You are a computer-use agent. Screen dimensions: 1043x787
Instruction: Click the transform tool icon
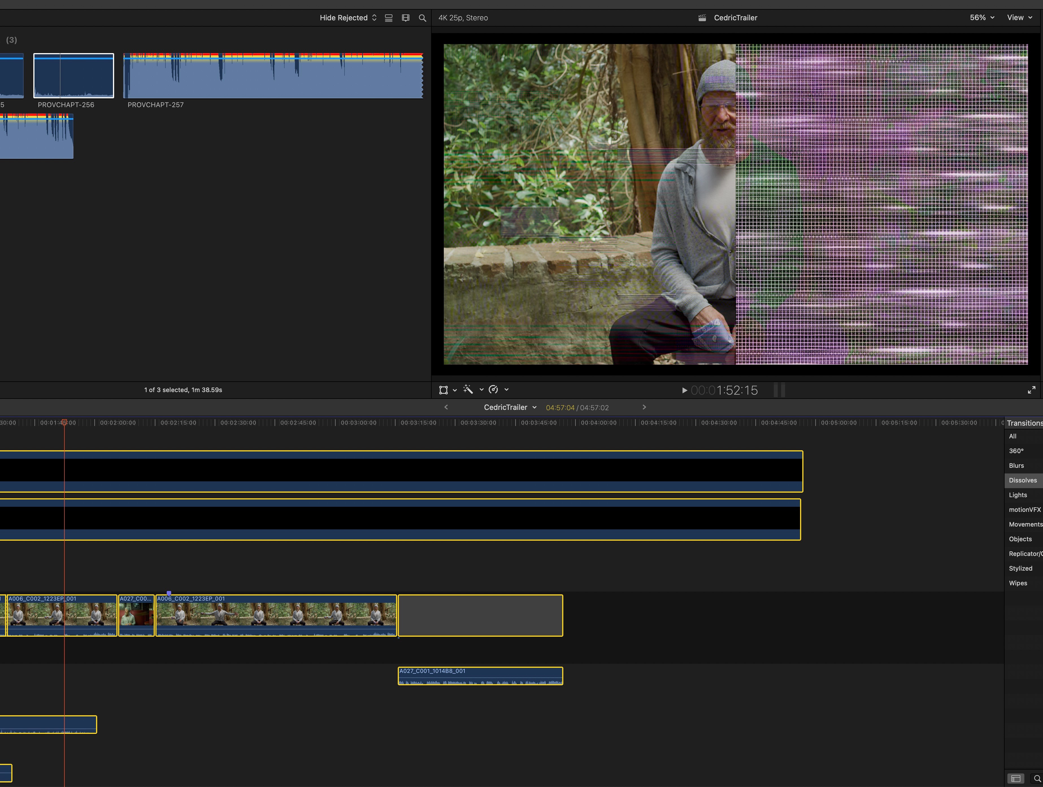pyautogui.click(x=443, y=390)
